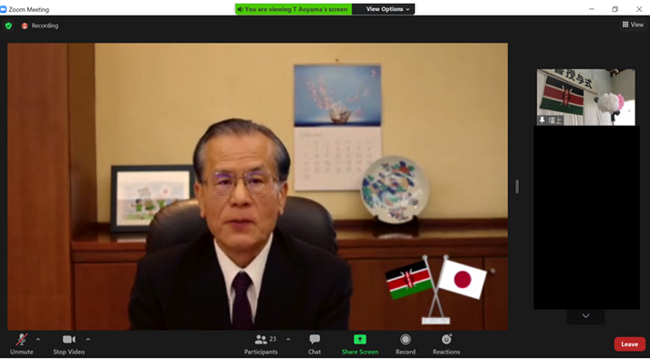The image size is (650, 359).
Task: Leave the meeting
Action: pyautogui.click(x=629, y=344)
